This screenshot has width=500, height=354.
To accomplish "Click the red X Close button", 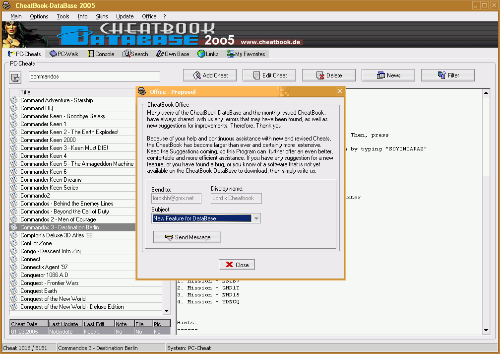I will tap(237, 265).
